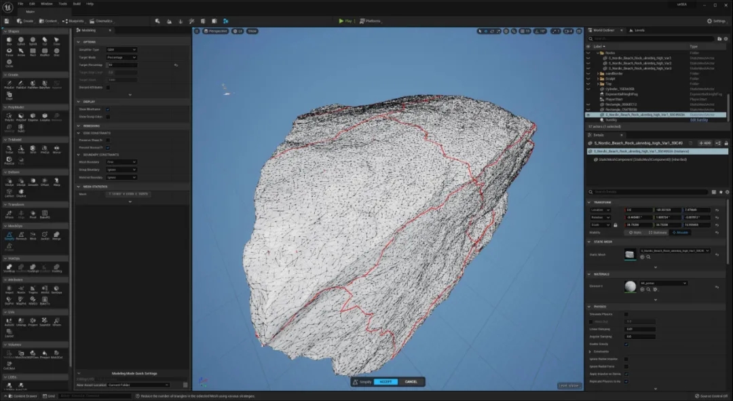Open the Window menu
Image resolution: width=733 pixels, height=401 pixels.
46,4
